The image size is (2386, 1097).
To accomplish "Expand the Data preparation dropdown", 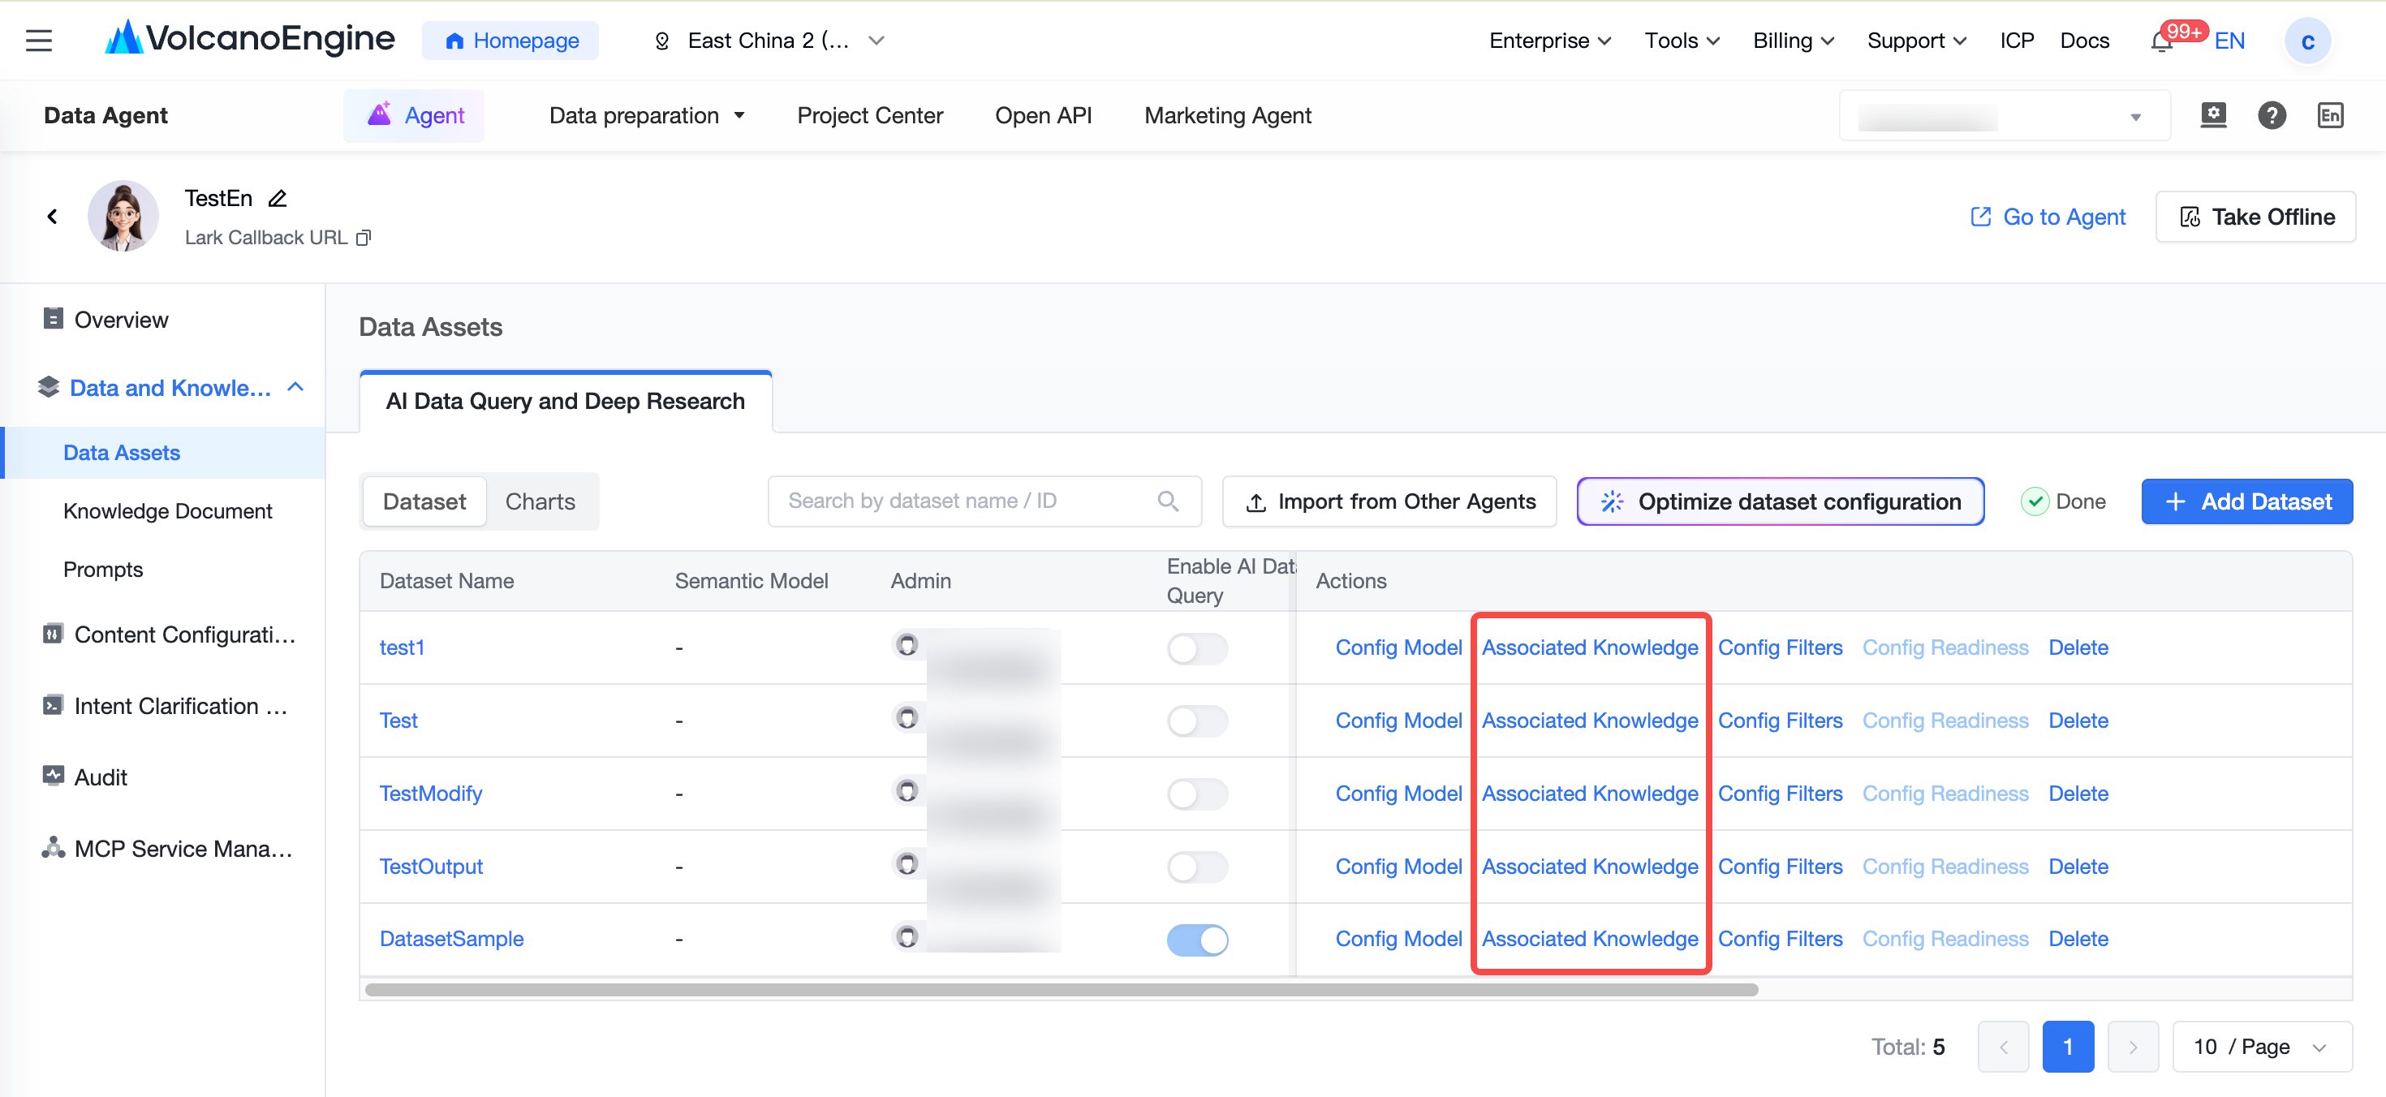I will 647,116.
